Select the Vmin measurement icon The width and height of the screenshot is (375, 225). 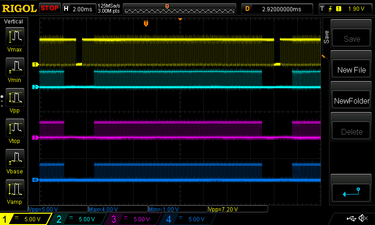[15, 67]
